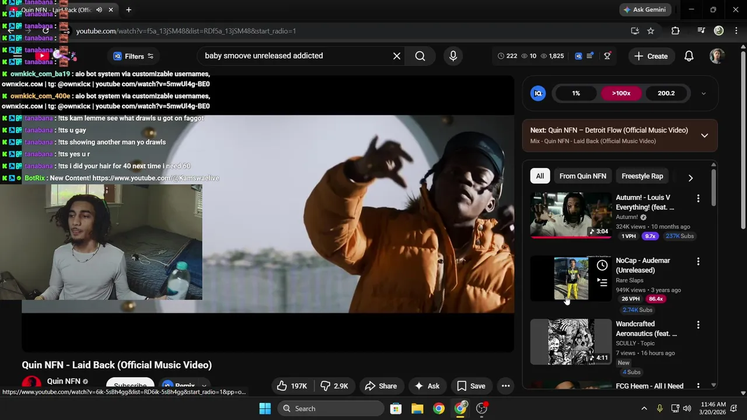Open Chrome media controls icon
Viewport: 747px width, 420px height.
point(701,31)
